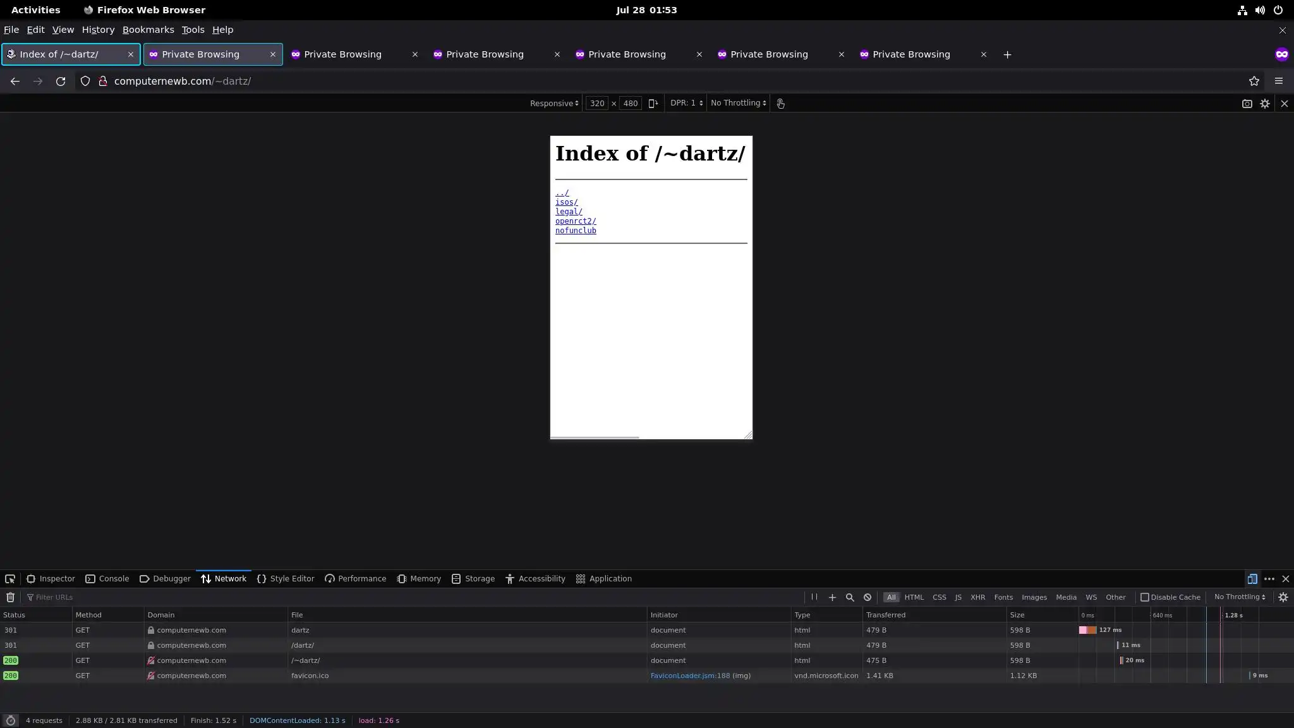Image resolution: width=1294 pixels, height=728 pixels.
Task: Follow the openrct2/ directory link
Action: point(575,221)
